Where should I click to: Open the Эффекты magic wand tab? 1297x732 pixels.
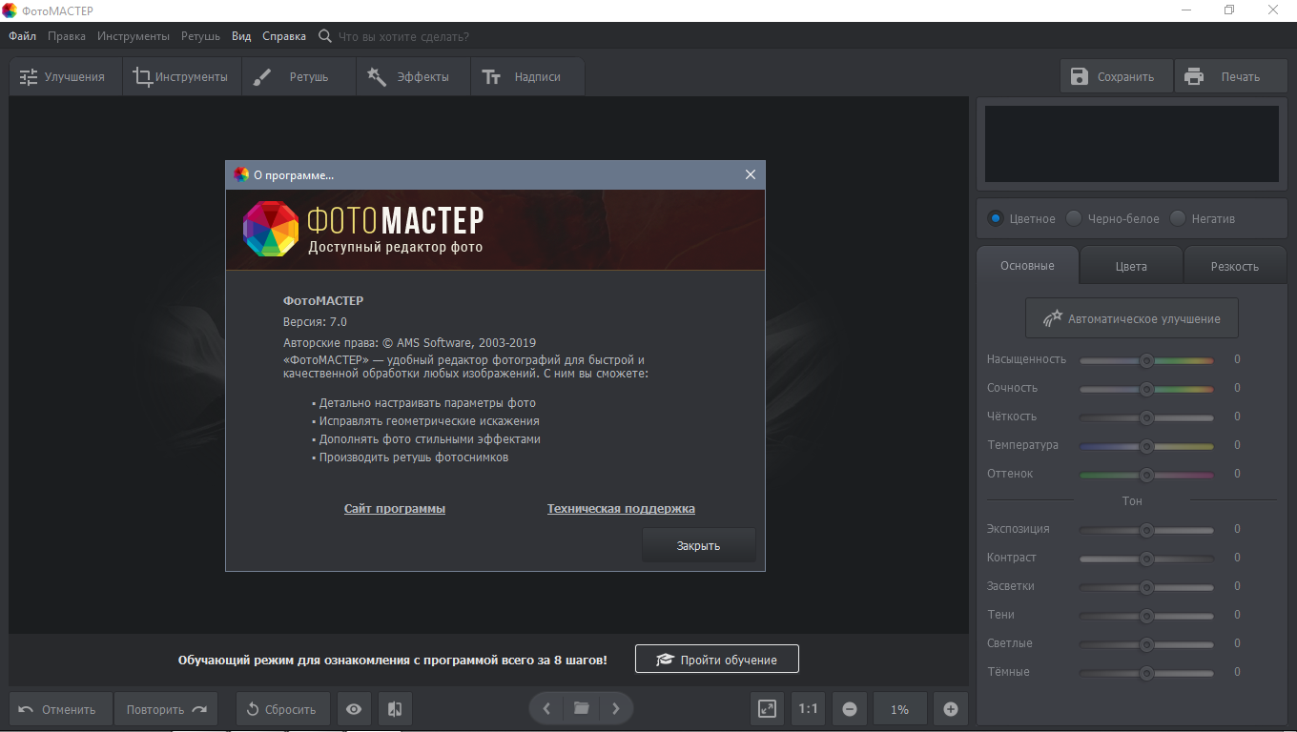(413, 76)
